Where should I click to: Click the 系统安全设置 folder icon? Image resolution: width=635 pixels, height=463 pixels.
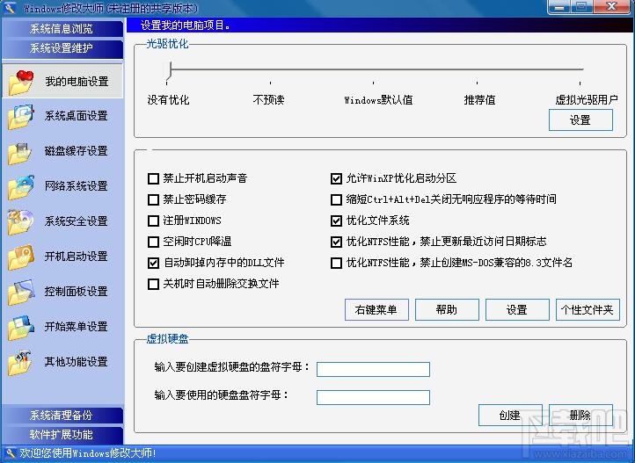pos(21,221)
